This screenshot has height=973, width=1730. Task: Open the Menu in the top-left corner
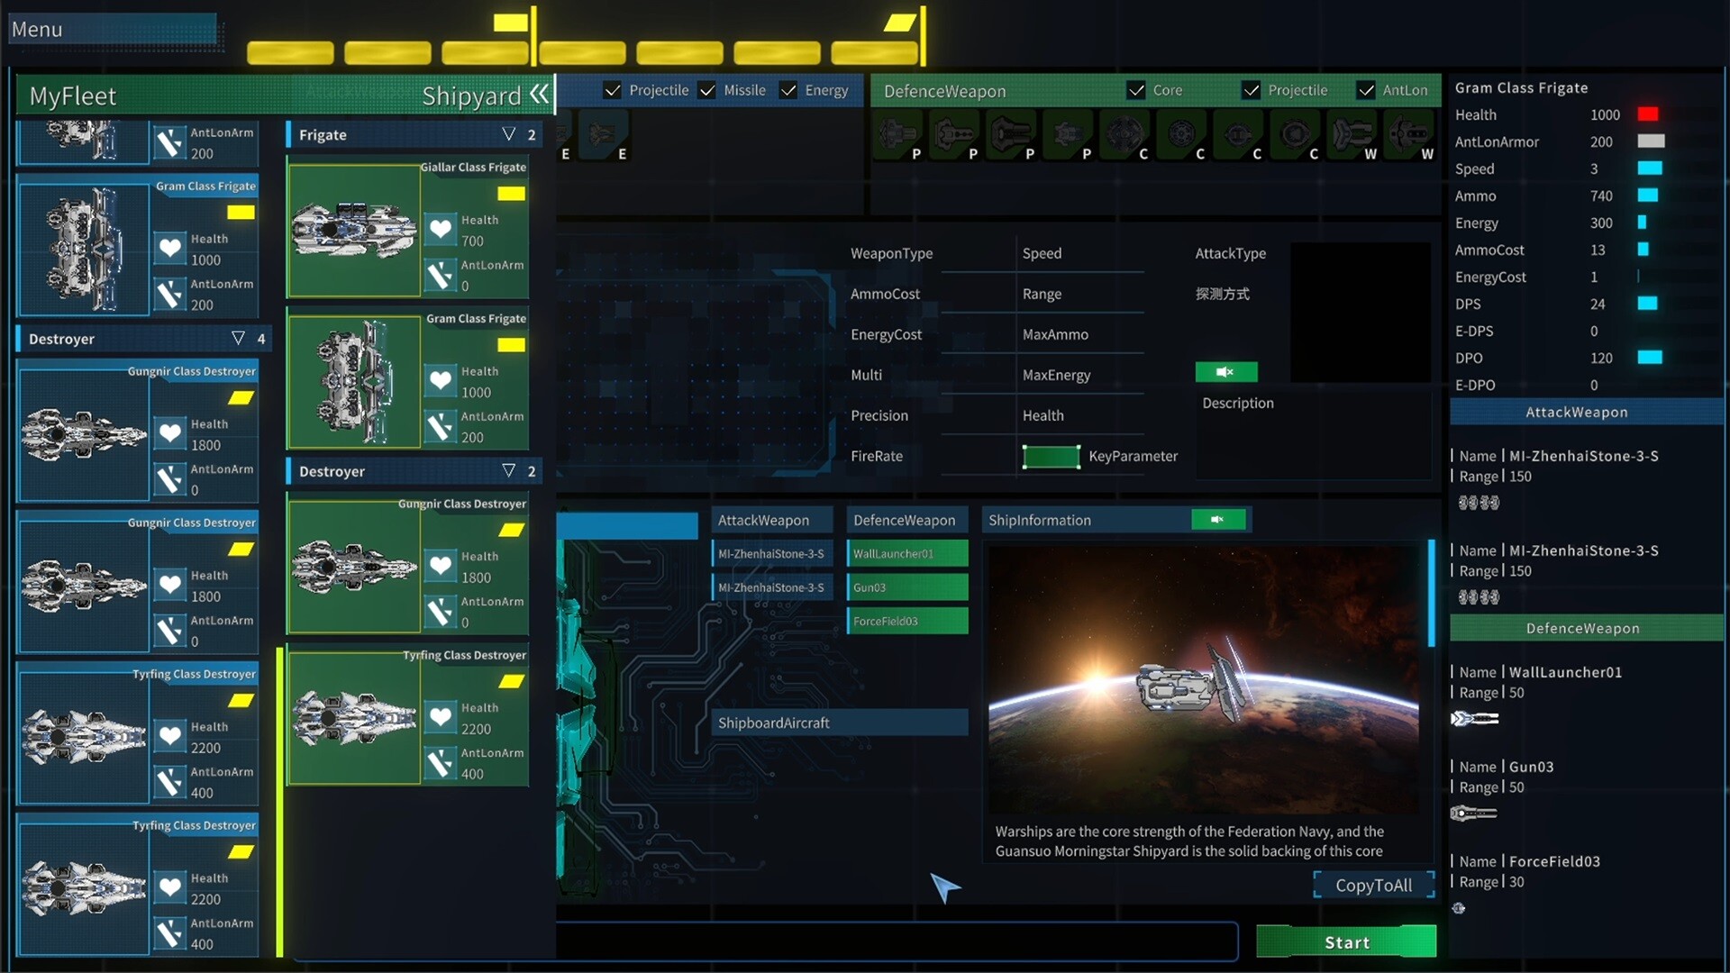pyautogui.click(x=36, y=29)
